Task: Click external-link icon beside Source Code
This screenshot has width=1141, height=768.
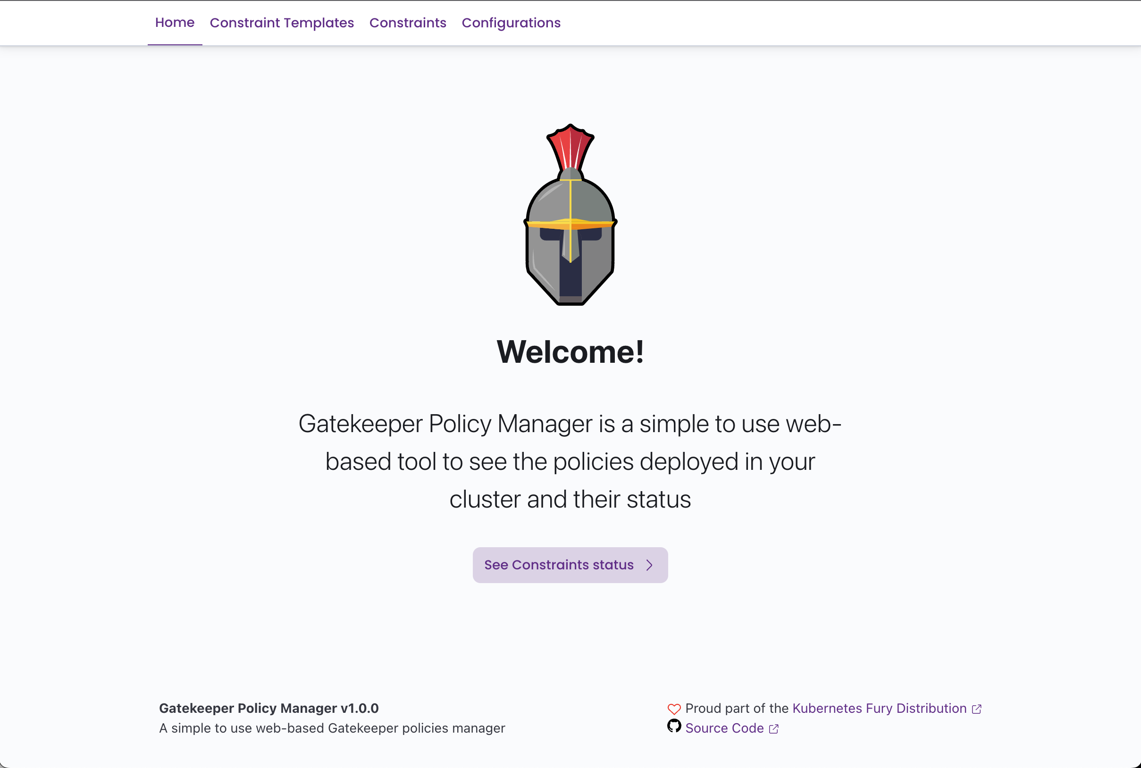Action: (773, 729)
